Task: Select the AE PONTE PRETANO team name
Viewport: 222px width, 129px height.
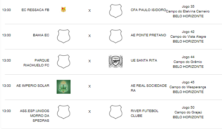Action: 148,35
